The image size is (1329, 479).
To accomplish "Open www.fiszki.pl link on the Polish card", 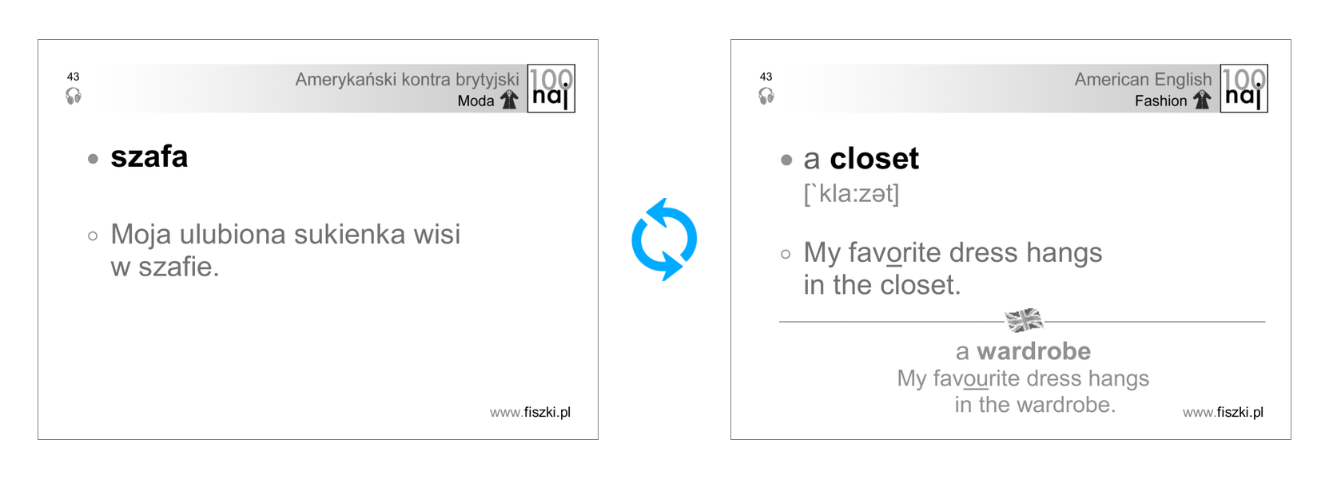I will click(x=530, y=412).
